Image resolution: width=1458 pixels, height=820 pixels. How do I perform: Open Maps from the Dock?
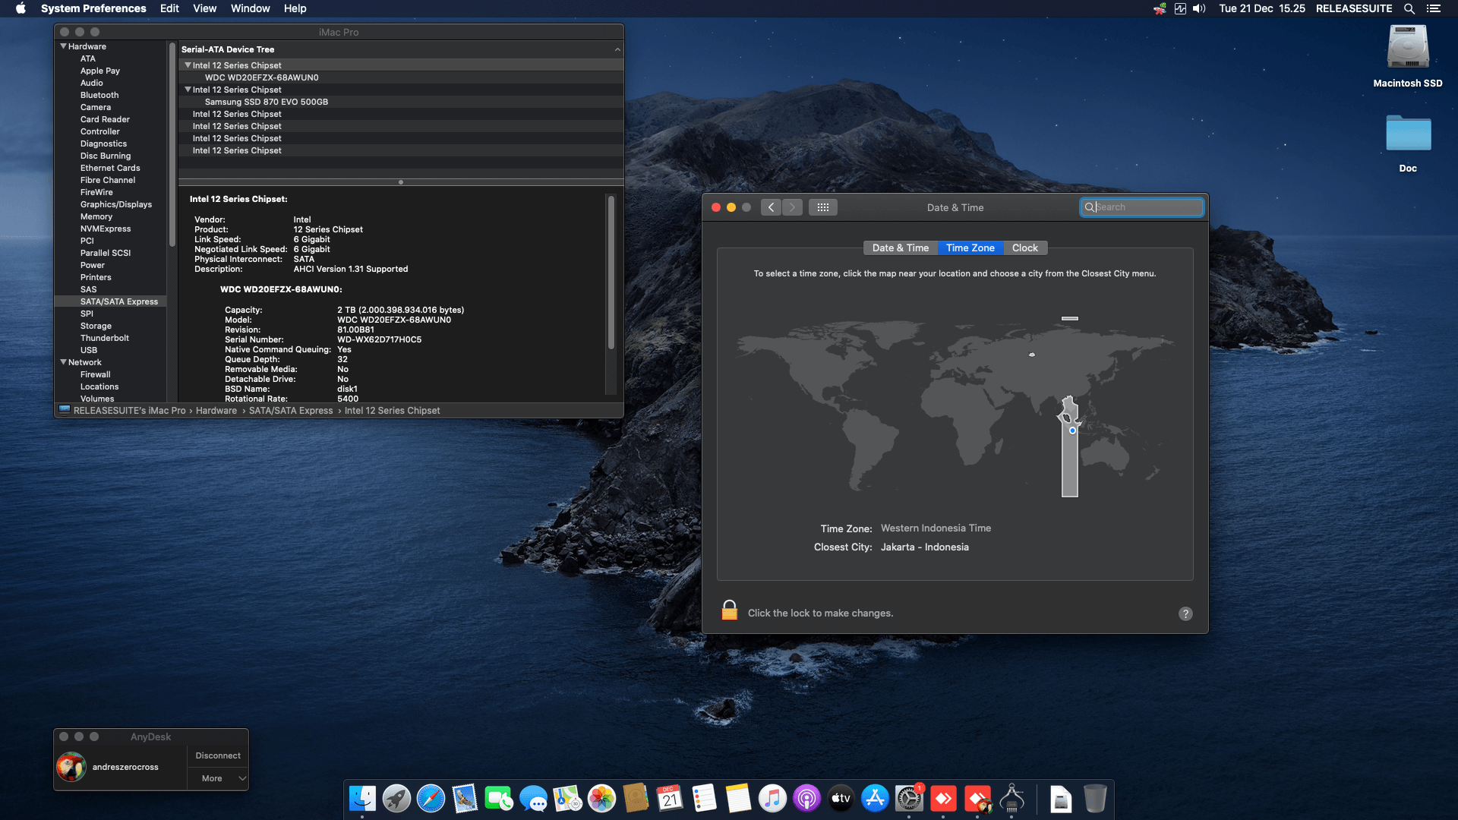[567, 799]
